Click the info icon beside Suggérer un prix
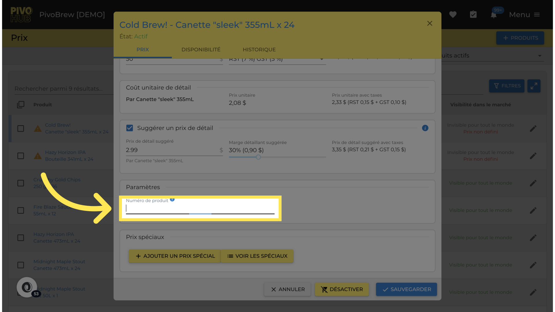555x312 pixels. tap(425, 128)
